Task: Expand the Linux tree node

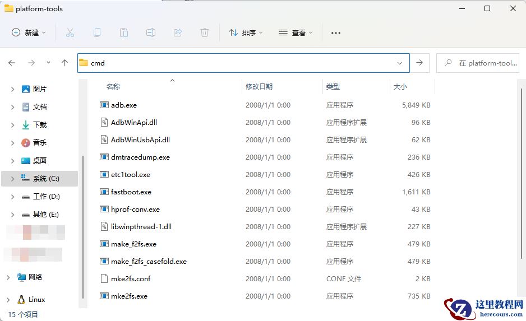Action: 8,300
